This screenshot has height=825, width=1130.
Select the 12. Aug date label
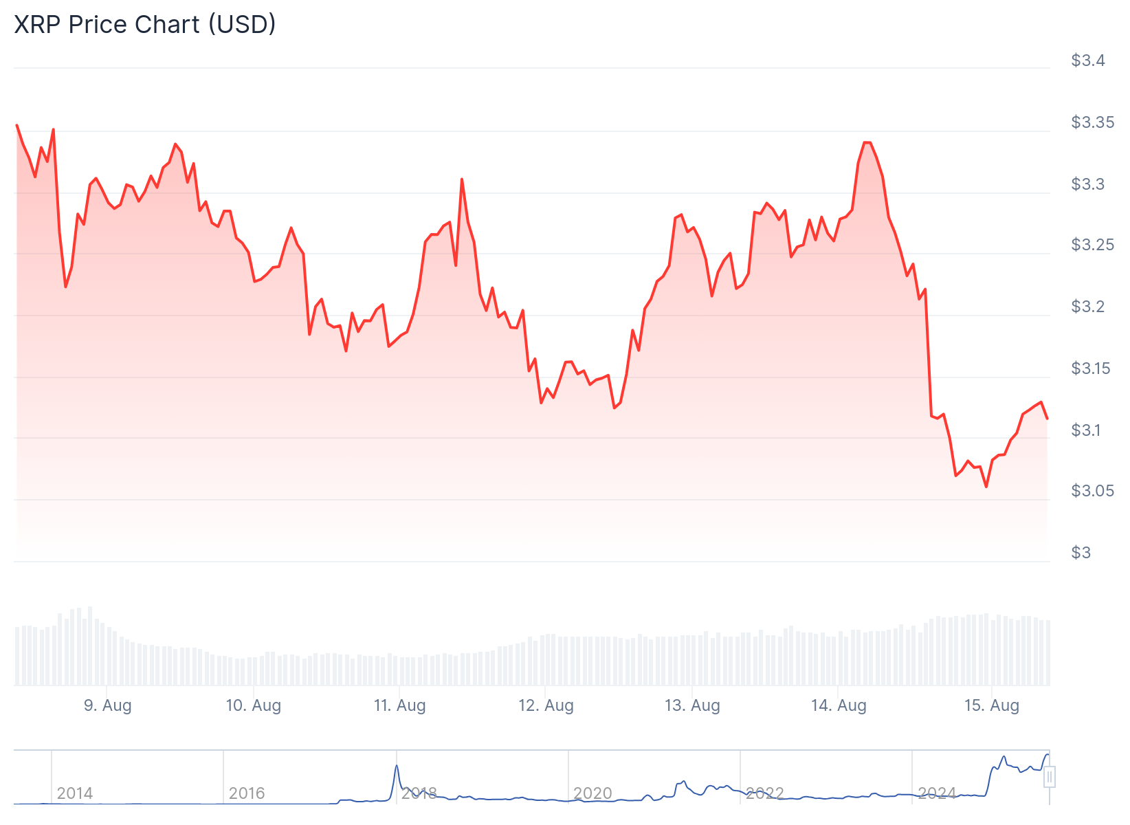click(x=546, y=705)
